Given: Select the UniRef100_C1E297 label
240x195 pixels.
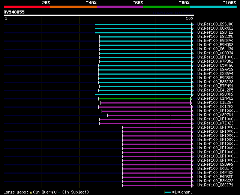Looking at the screenshot, I should point(215,103).
